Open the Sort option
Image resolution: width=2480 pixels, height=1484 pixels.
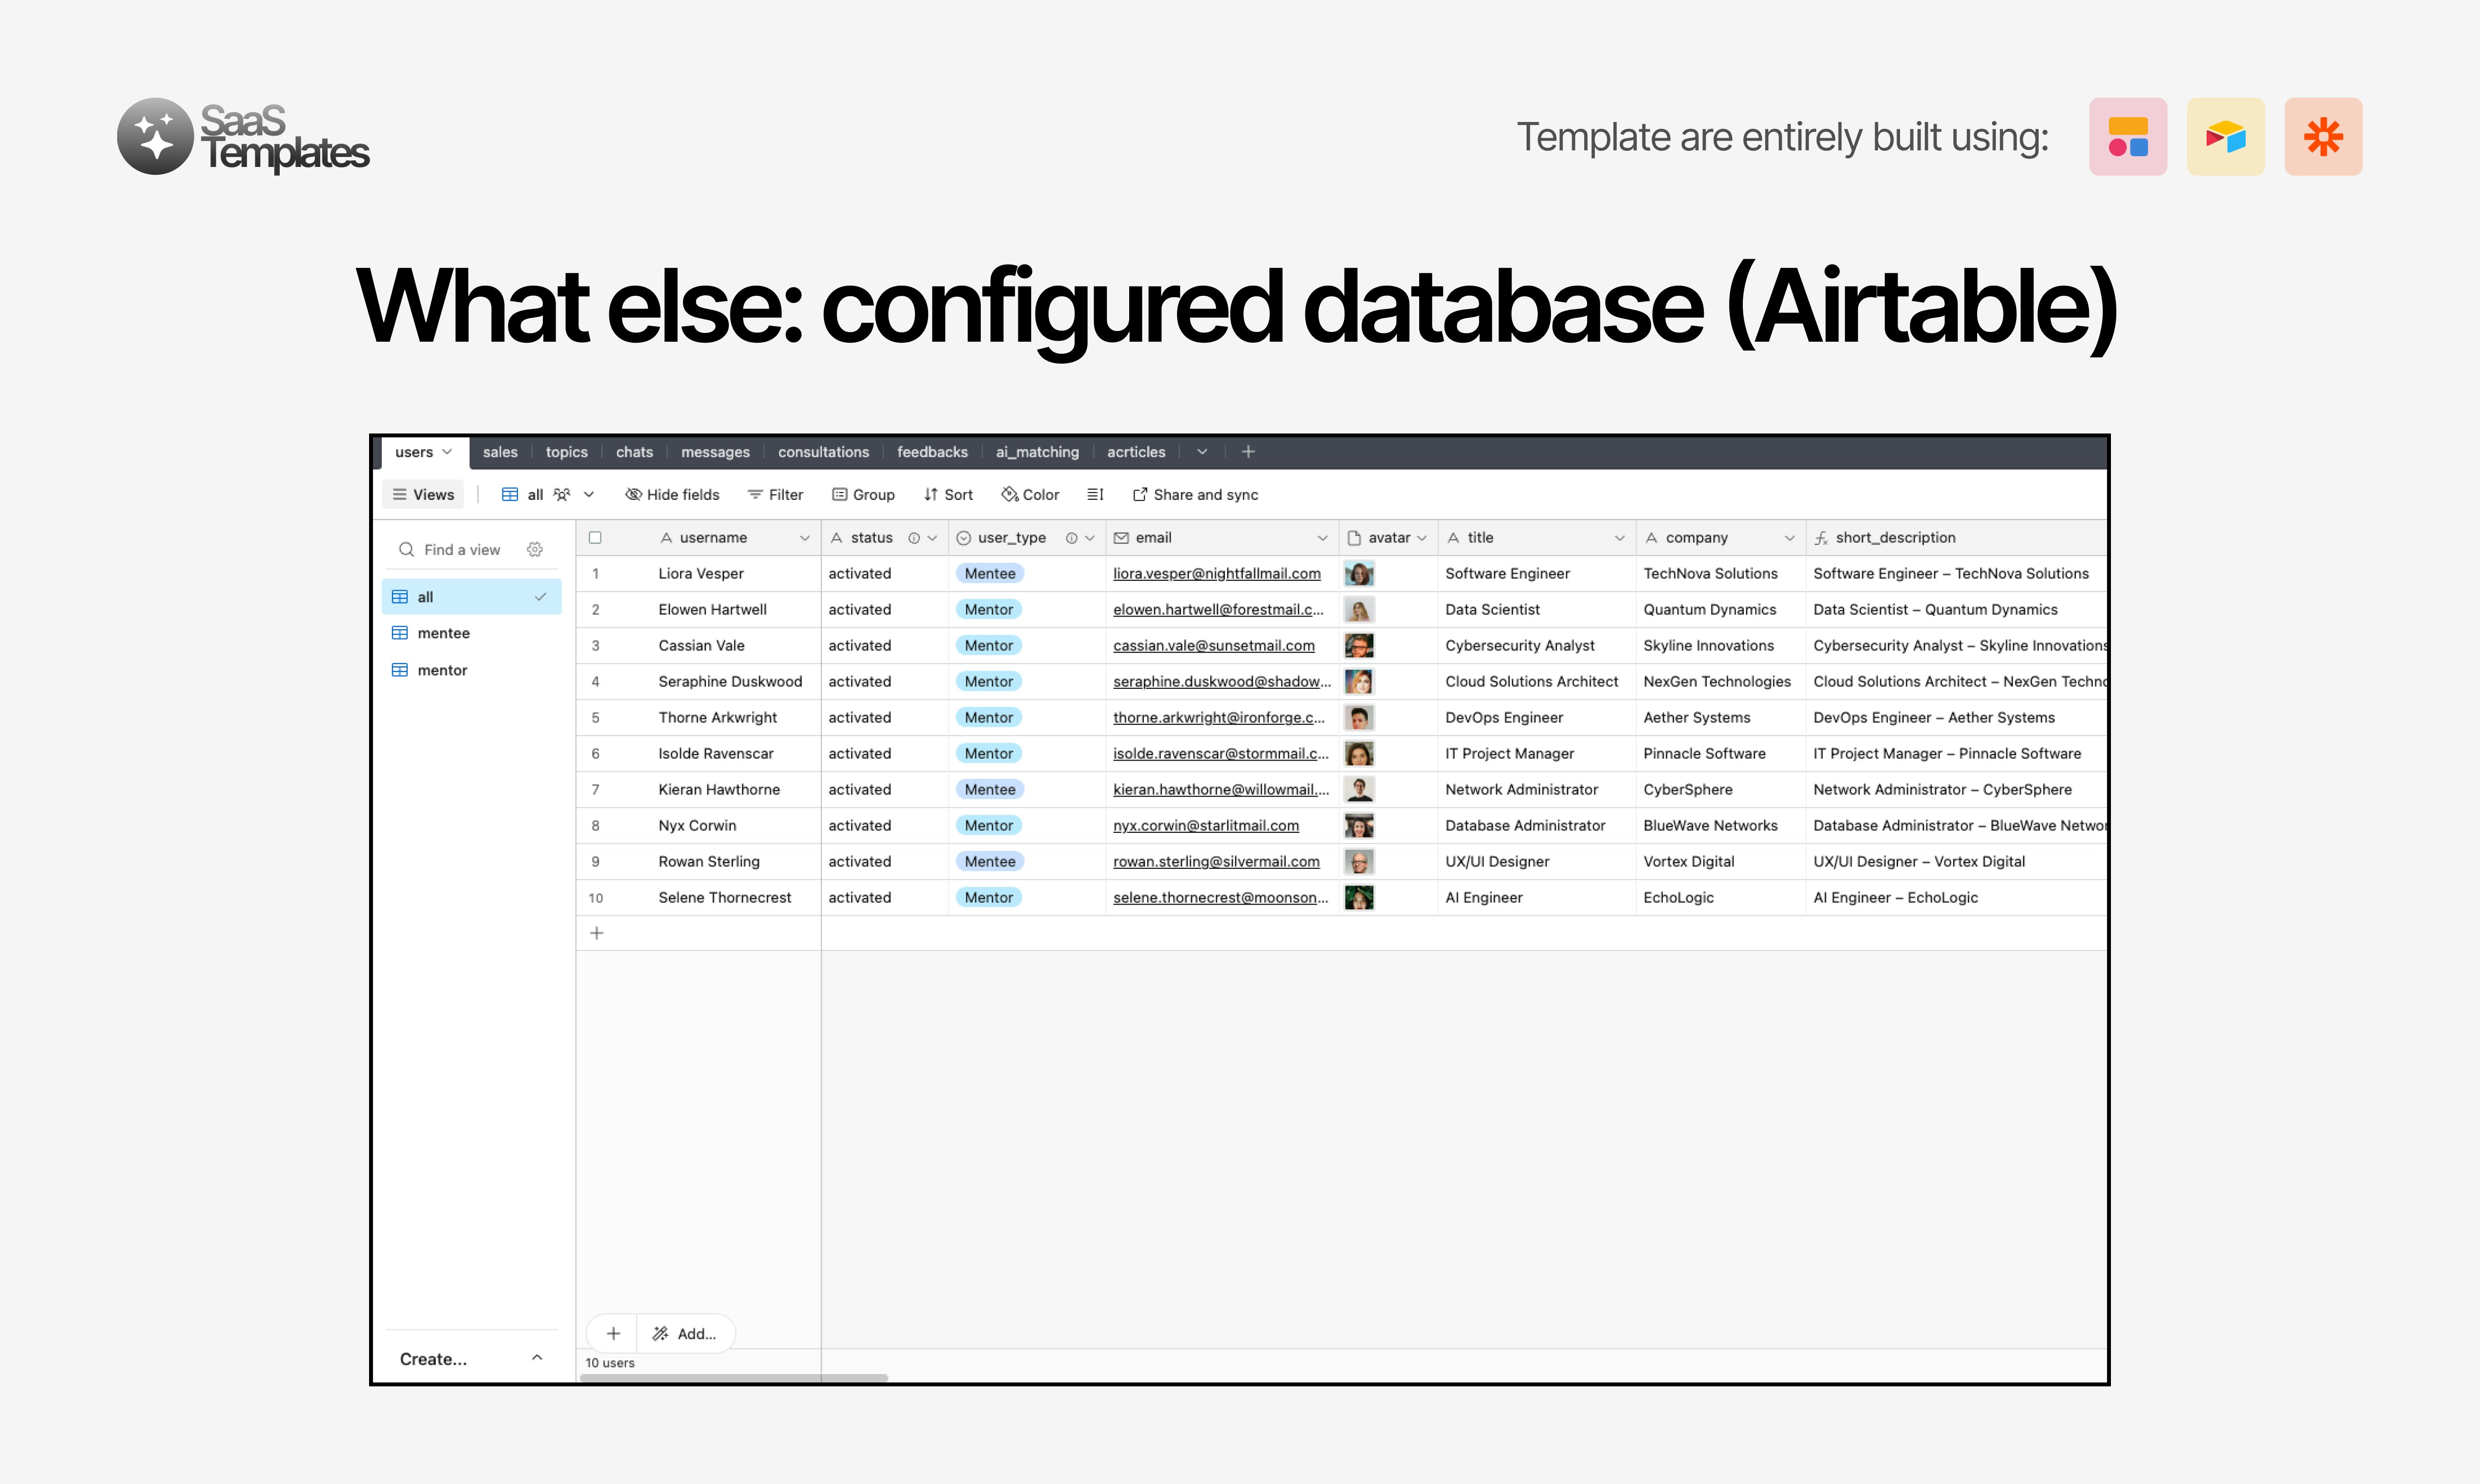click(948, 494)
